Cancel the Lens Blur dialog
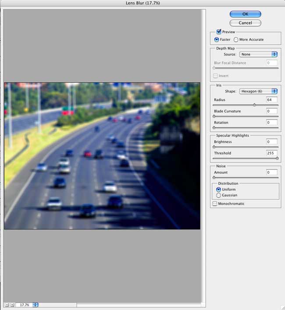This screenshot has height=310, width=285. [x=245, y=23]
